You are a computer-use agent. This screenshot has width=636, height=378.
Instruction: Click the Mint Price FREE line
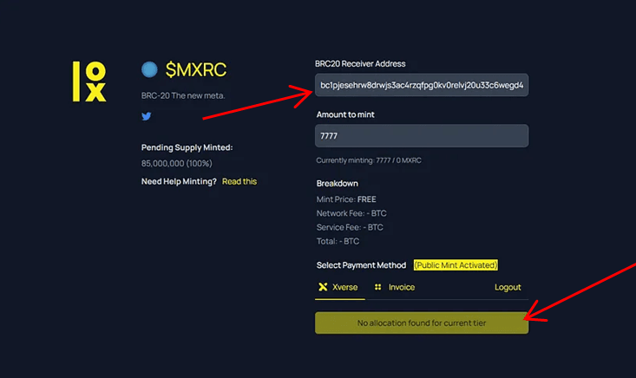346,199
